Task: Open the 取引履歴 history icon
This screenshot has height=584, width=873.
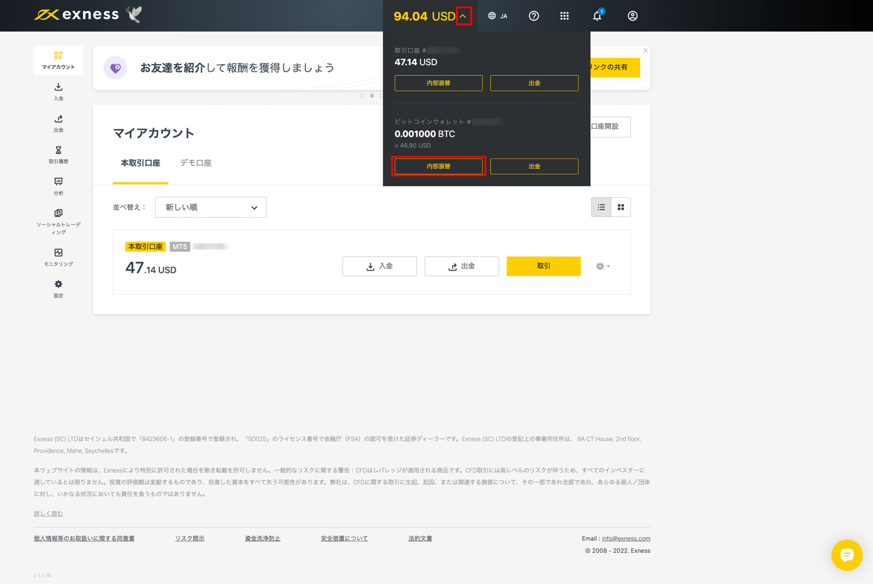Action: pyautogui.click(x=58, y=156)
